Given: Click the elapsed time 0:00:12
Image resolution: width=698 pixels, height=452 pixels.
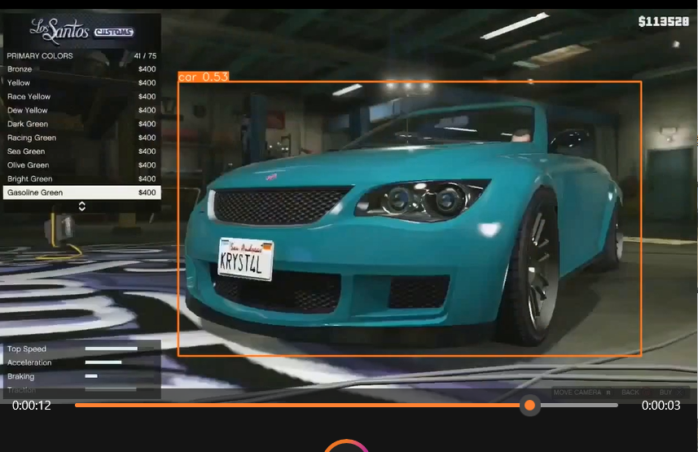Looking at the screenshot, I should pos(32,406).
